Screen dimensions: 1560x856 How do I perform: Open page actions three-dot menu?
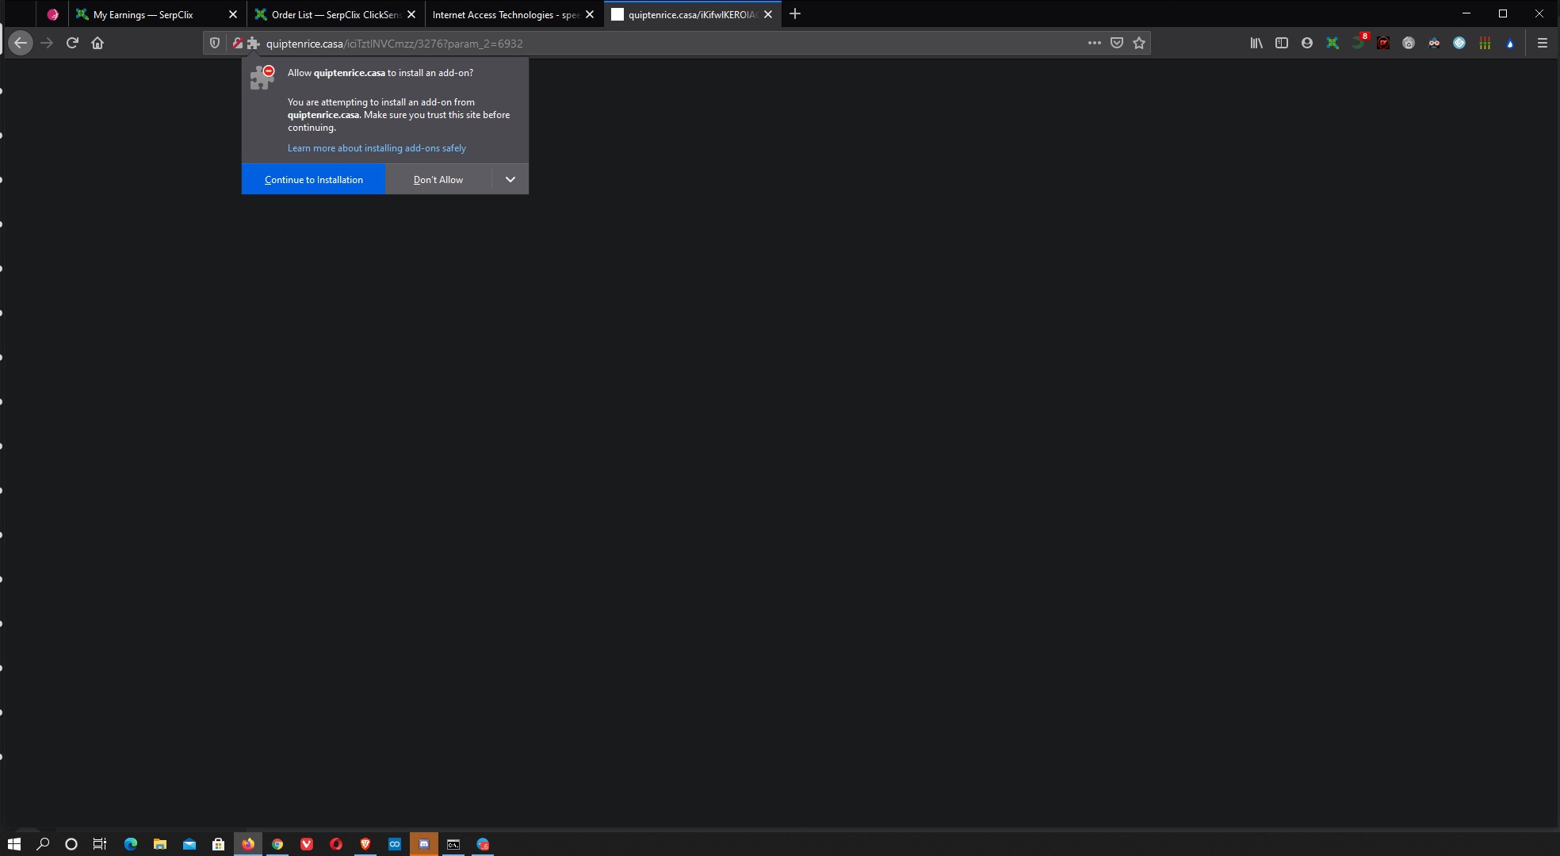[x=1095, y=44]
